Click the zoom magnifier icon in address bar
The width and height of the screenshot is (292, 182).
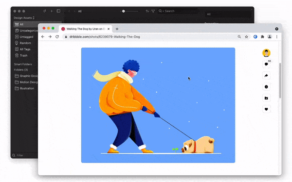(239, 37)
